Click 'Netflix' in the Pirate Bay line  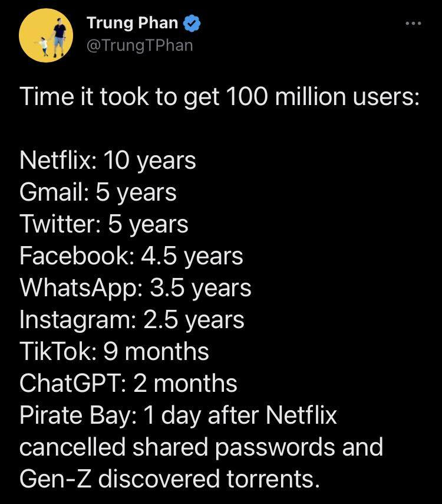coord(301,415)
